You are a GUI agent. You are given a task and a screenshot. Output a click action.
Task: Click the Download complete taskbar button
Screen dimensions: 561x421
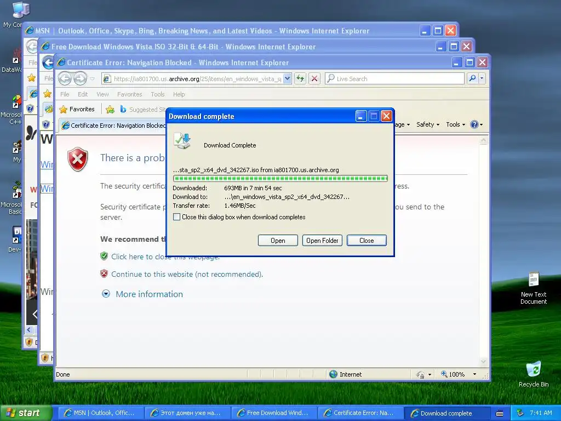click(x=447, y=413)
